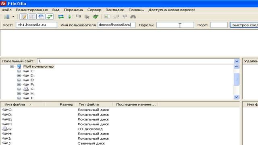Open the Файл menu
Image resolution: width=258 pixels, height=145 pixels.
click(x=6, y=10)
